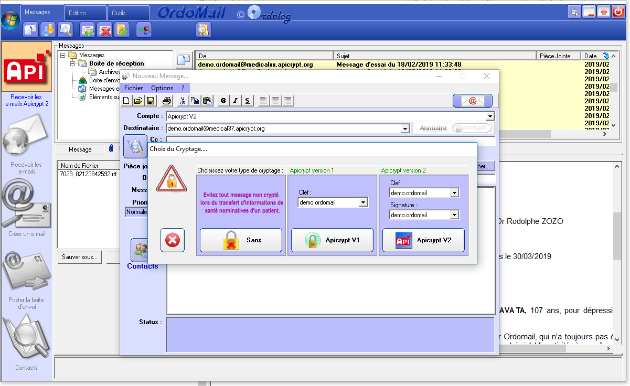Viewport: 630px width, 386px height.
Task: Toggle italic formatting in message toolbar
Action: (235, 101)
